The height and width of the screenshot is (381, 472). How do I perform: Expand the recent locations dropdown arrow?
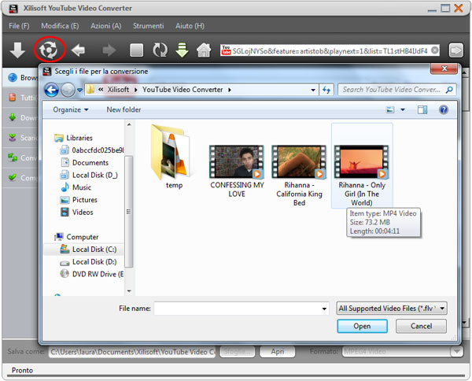pyautogui.click(x=79, y=90)
